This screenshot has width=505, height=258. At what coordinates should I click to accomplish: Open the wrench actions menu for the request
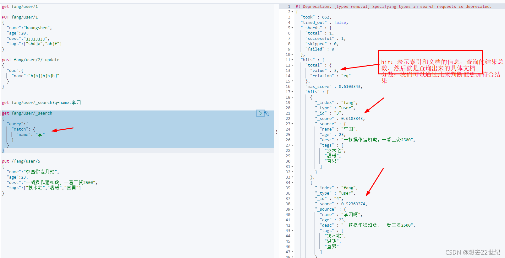pos(267,113)
